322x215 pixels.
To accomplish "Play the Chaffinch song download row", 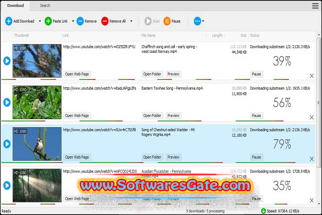I will coord(7,61).
